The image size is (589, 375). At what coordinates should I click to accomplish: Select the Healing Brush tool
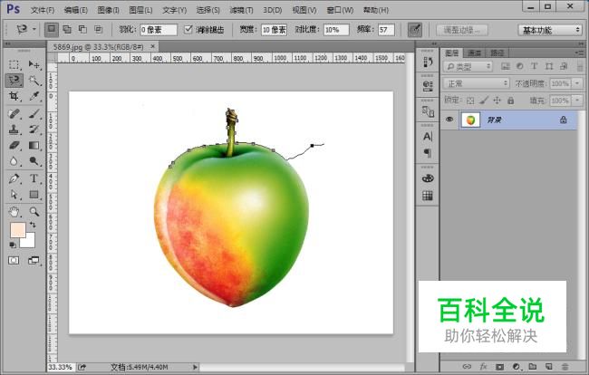[14, 113]
